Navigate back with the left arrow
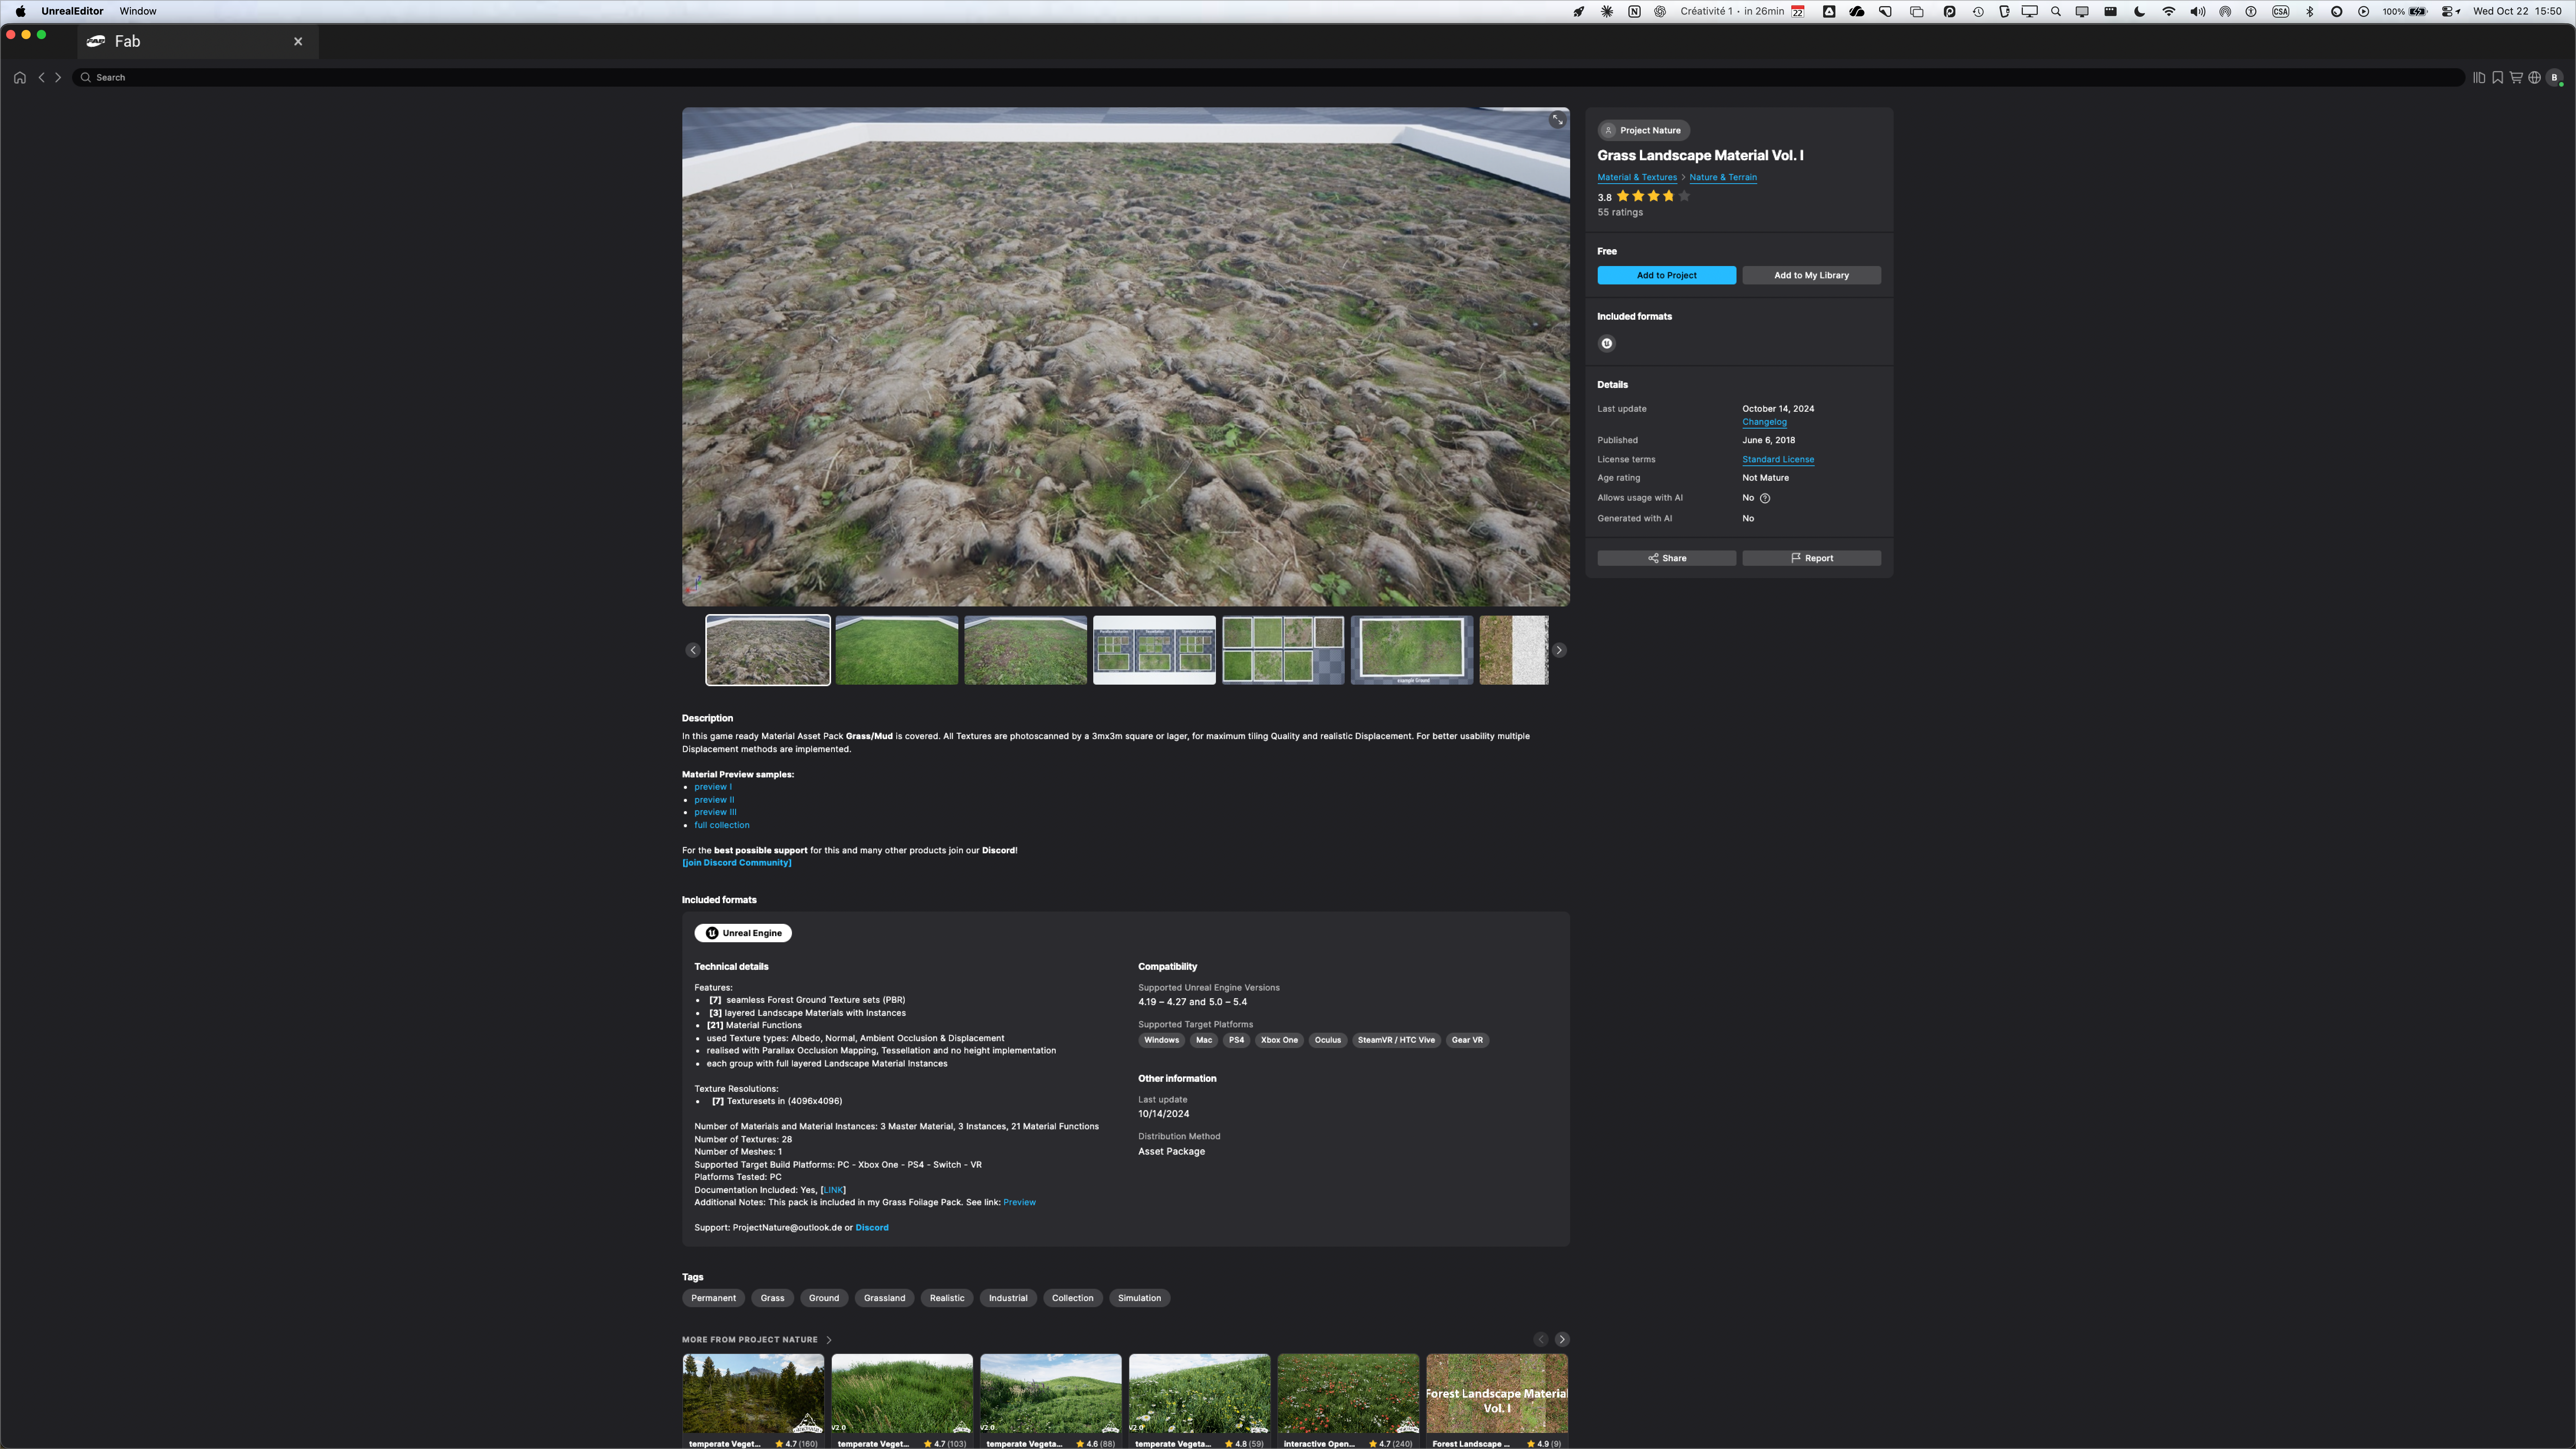Image resolution: width=2576 pixels, height=1449 pixels. click(41, 77)
